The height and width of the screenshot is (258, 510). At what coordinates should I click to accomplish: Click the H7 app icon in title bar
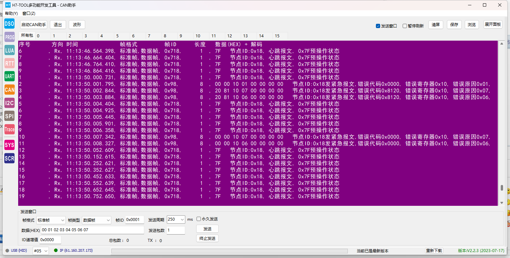(x=8, y=5)
